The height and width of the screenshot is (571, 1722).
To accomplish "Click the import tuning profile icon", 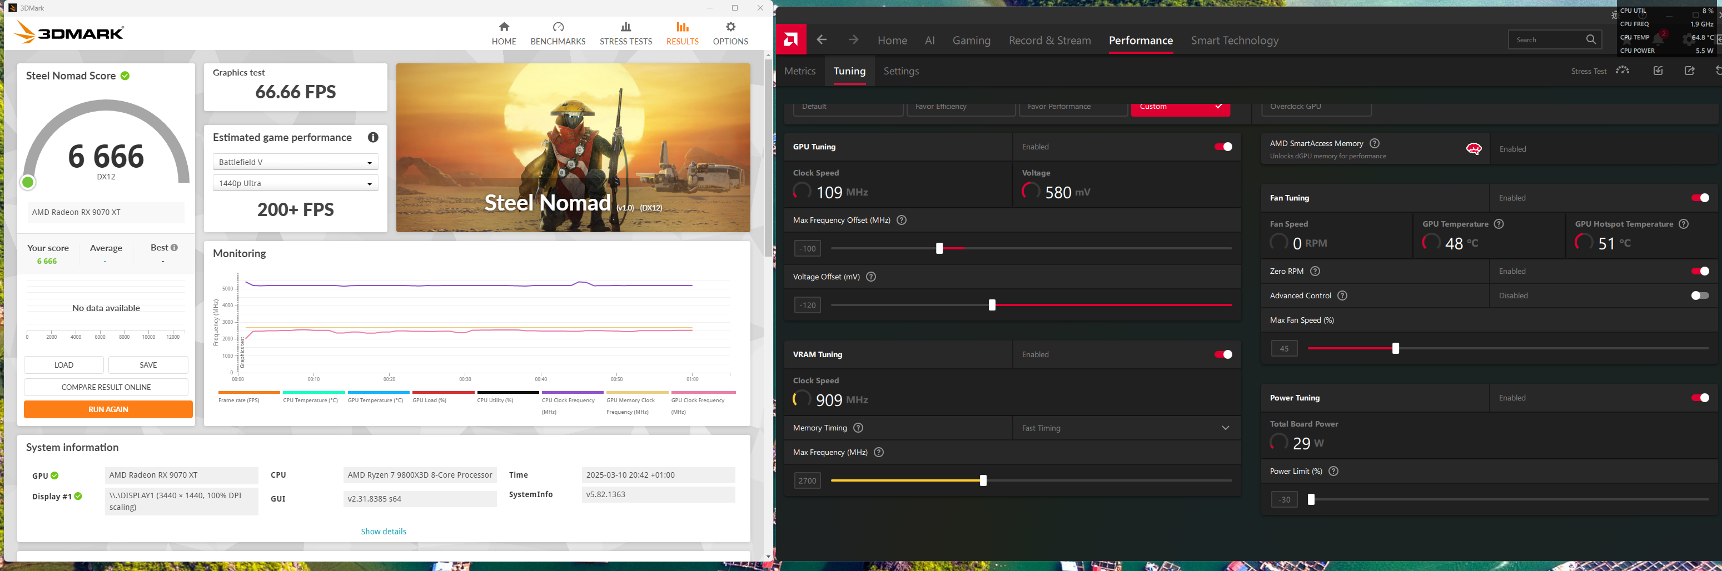I will [1658, 71].
